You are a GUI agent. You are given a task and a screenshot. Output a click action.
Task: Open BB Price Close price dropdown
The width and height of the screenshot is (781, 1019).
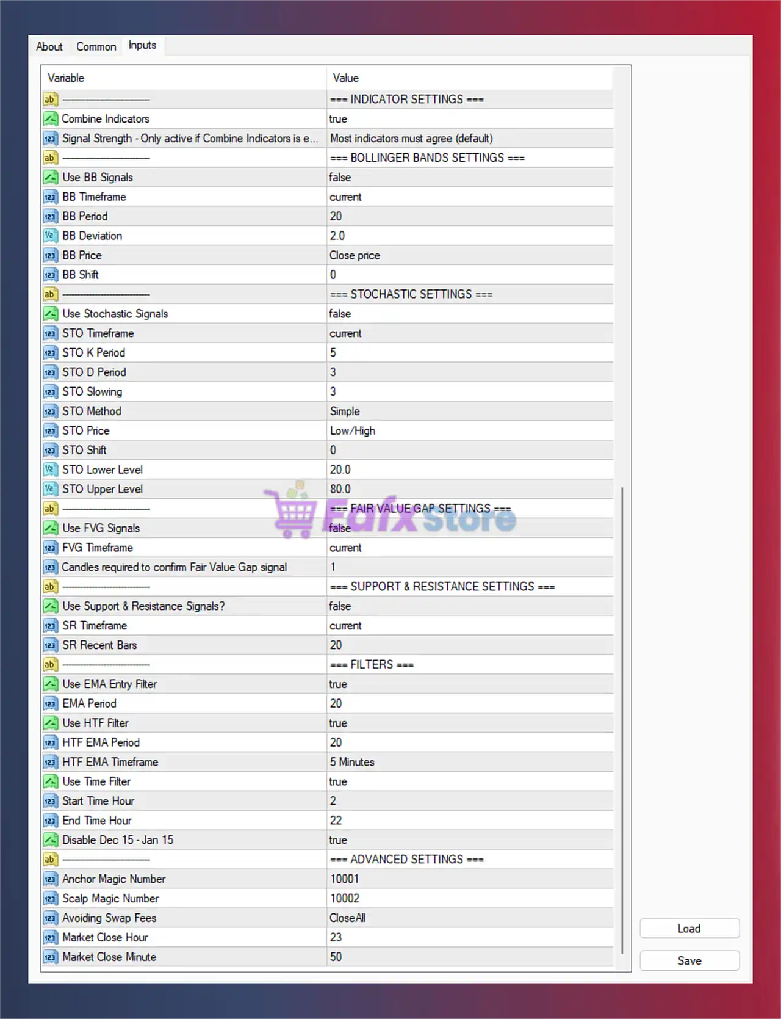point(470,256)
